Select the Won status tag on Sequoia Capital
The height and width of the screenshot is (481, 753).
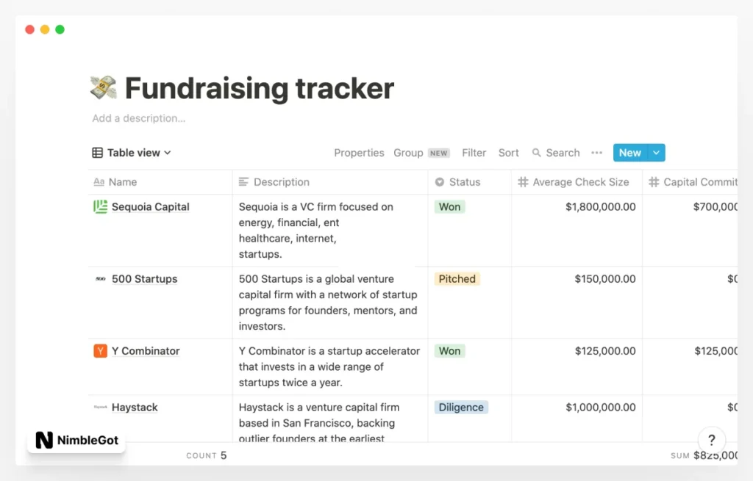click(x=449, y=206)
